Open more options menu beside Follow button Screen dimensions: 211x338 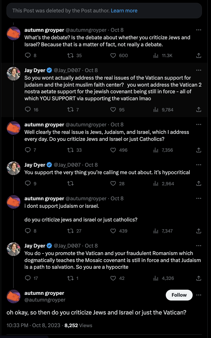pyautogui.click(x=199, y=295)
